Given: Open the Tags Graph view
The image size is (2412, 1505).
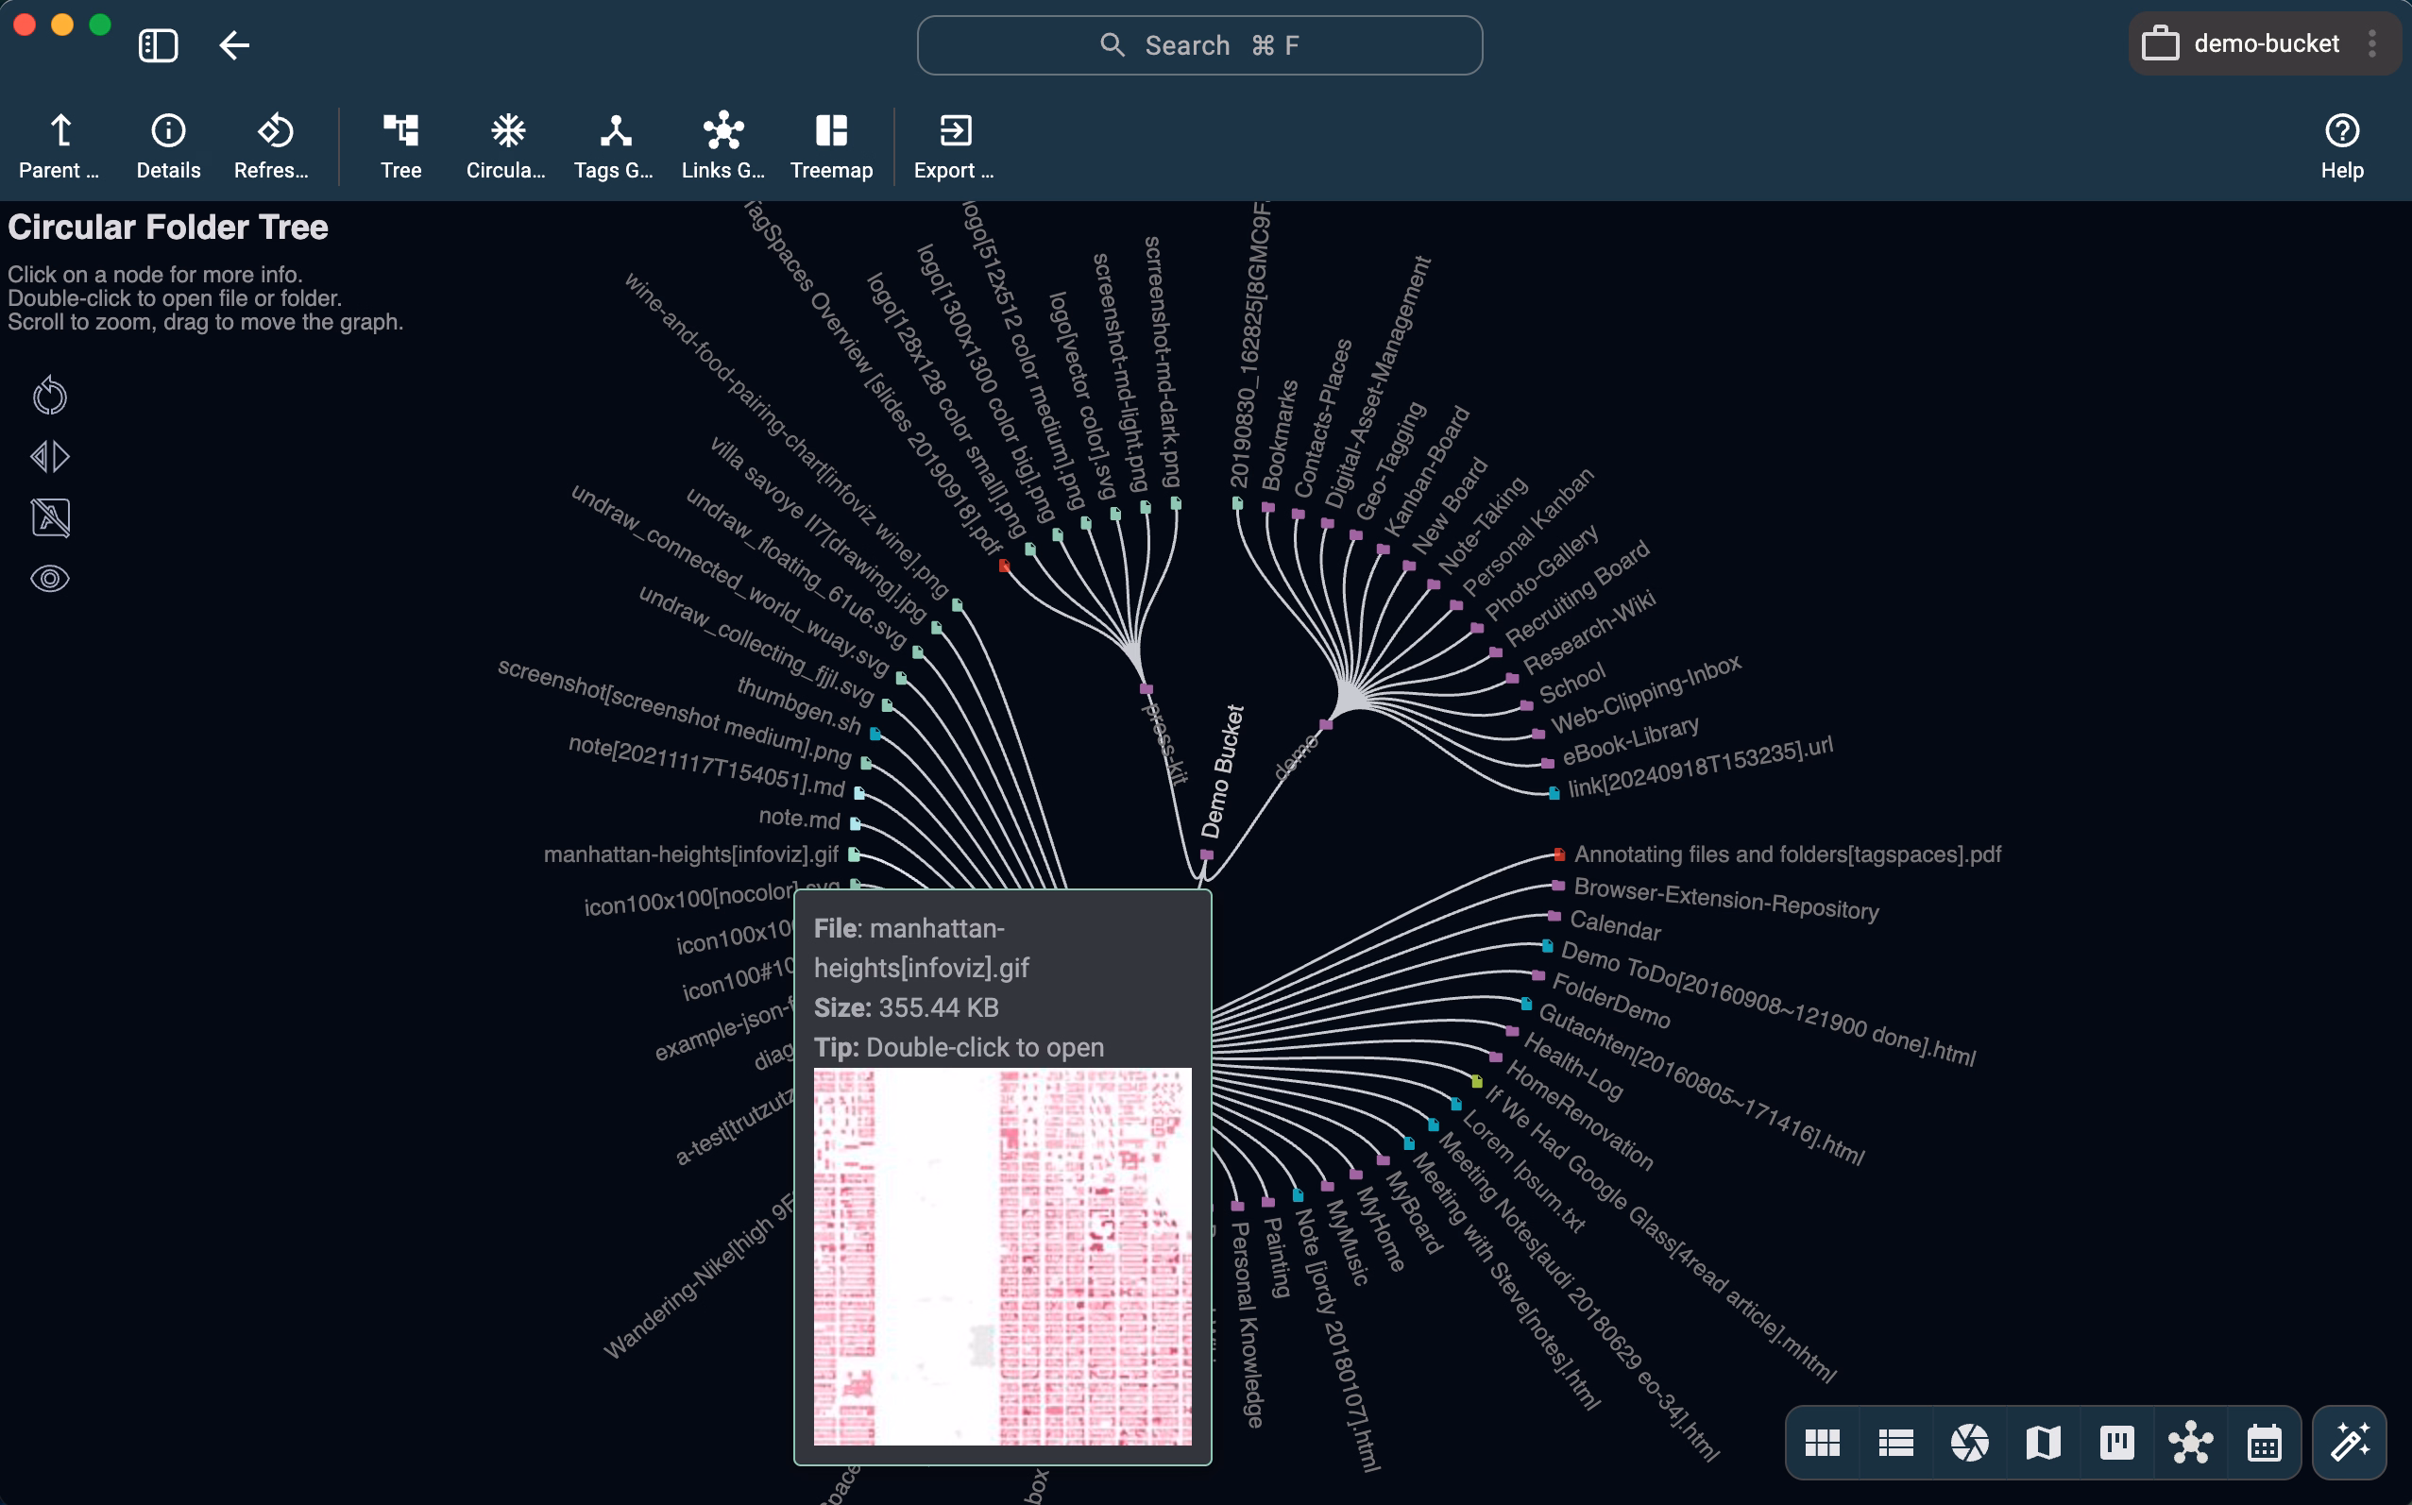Looking at the screenshot, I should 613,146.
